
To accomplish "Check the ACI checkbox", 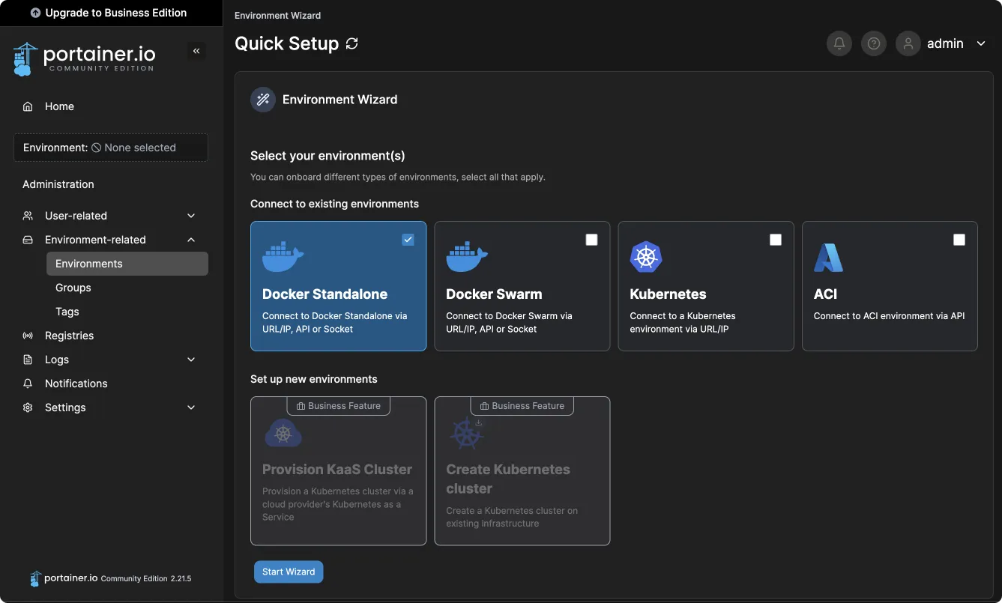I will (x=959, y=240).
